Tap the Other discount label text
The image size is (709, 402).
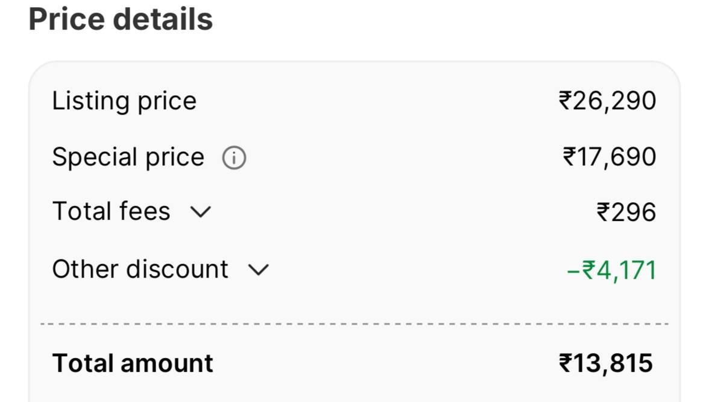[x=140, y=269]
